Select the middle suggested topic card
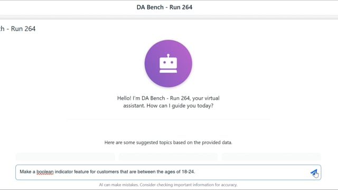The height and width of the screenshot is (190, 338). (168, 157)
